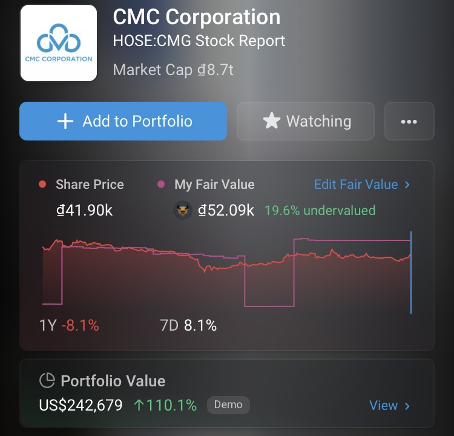The width and height of the screenshot is (454, 436).
Task: Expand the chevron next to Edit Fair Value
Action: point(407,185)
